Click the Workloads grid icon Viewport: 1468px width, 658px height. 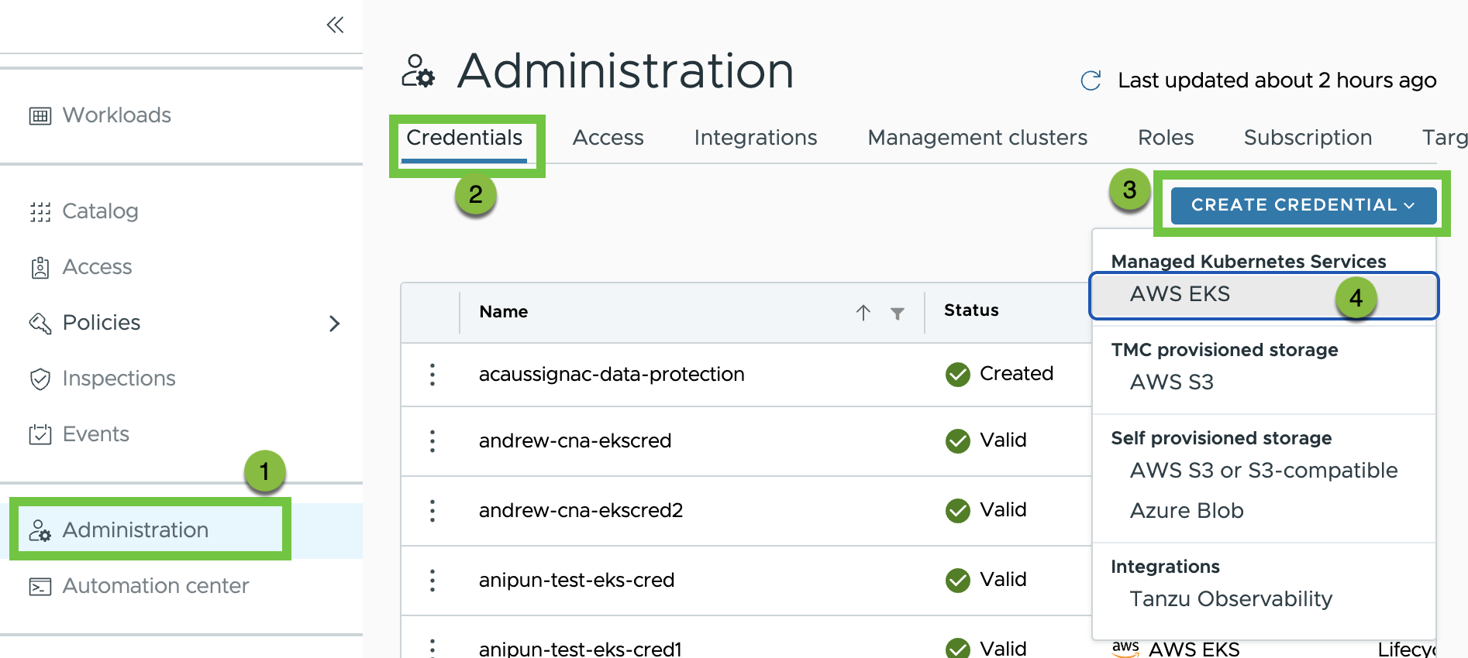pos(40,116)
